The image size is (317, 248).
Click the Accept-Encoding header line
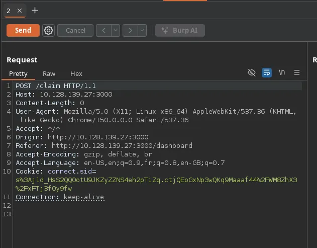(84, 154)
